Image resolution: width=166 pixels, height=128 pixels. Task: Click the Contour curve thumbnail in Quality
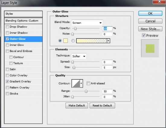click(x=76, y=83)
